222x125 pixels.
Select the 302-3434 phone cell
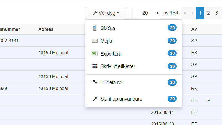pos(9,41)
